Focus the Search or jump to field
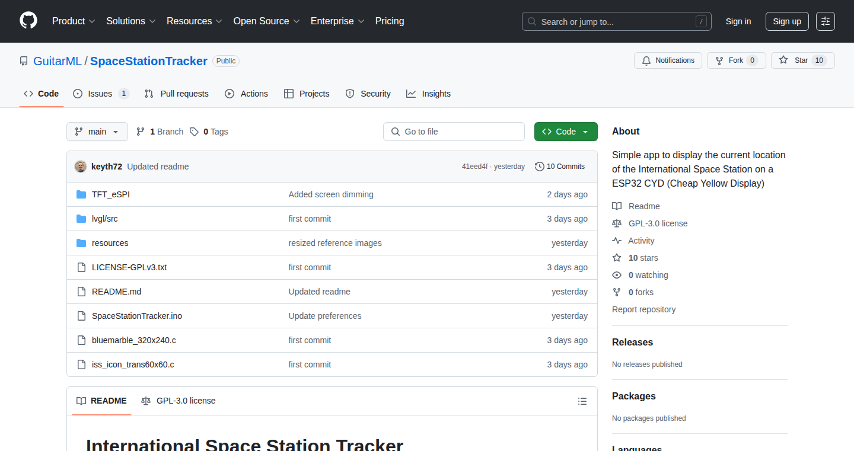 617,21
